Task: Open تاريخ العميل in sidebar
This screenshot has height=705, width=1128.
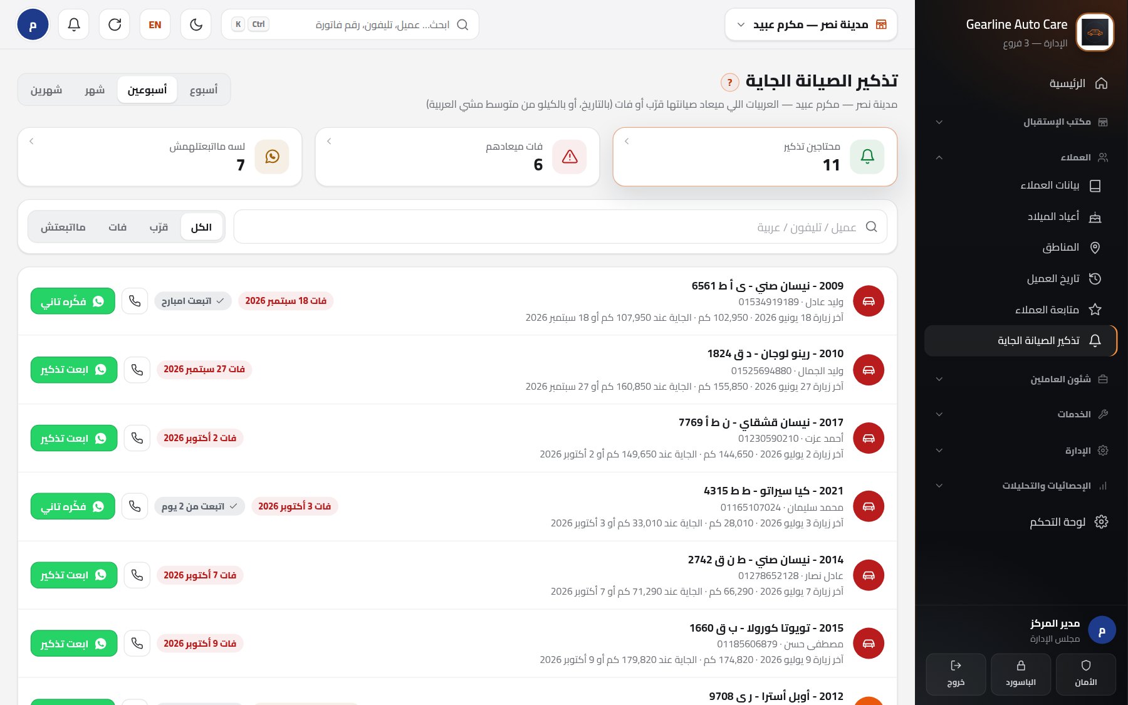Action: pos(1020,279)
